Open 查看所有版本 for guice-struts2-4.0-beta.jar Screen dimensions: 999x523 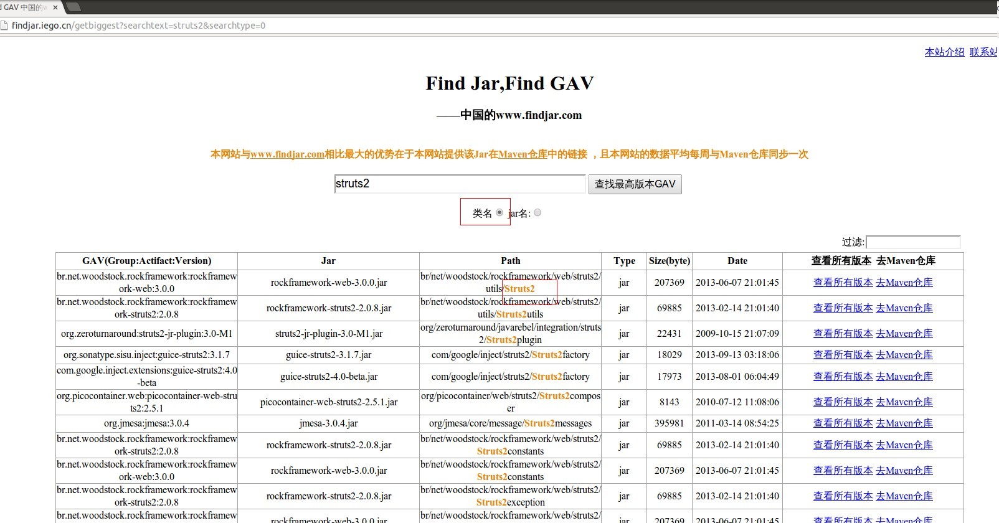click(x=843, y=377)
